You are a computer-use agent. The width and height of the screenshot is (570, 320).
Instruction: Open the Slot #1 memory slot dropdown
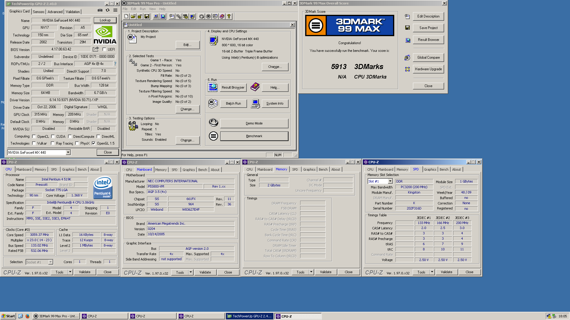tap(390, 181)
